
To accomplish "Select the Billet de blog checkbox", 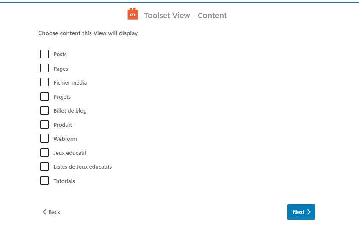I will tap(44, 110).
